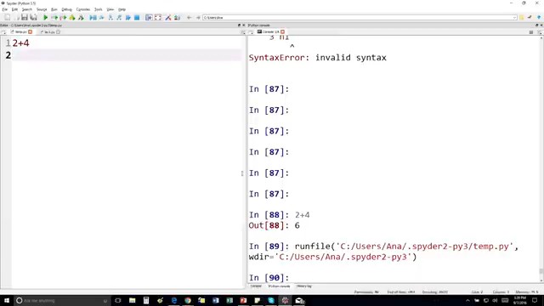This screenshot has width=544, height=306.
Task: Open the Run menu
Action: [54, 9]
